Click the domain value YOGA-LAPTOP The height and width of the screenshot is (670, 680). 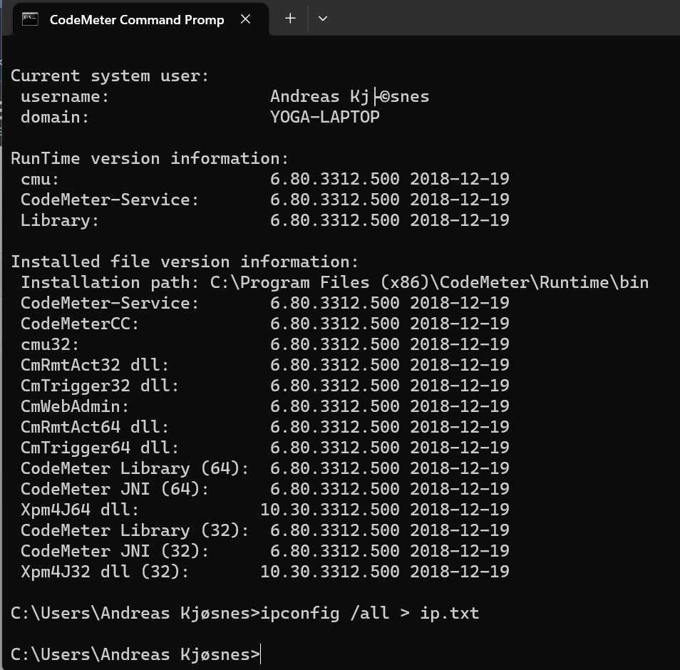[x=325, y=117]
